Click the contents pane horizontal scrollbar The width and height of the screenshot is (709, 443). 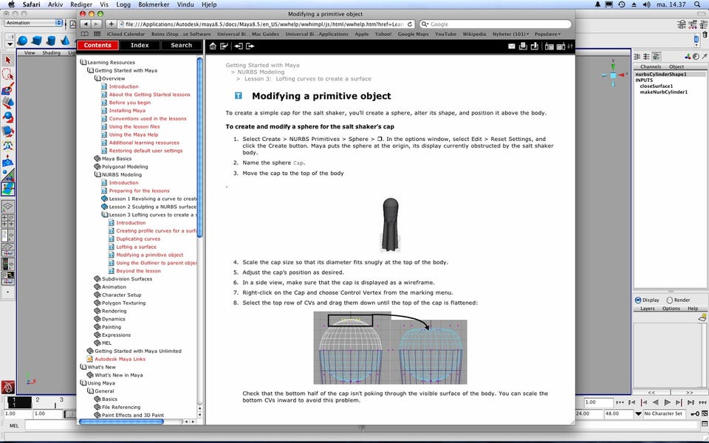121,422
